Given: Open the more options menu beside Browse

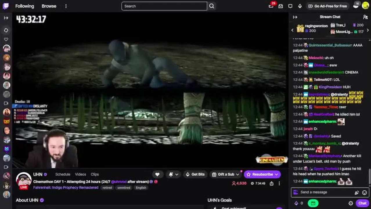Looking at the screenshot, I should [x=66, y=6].
